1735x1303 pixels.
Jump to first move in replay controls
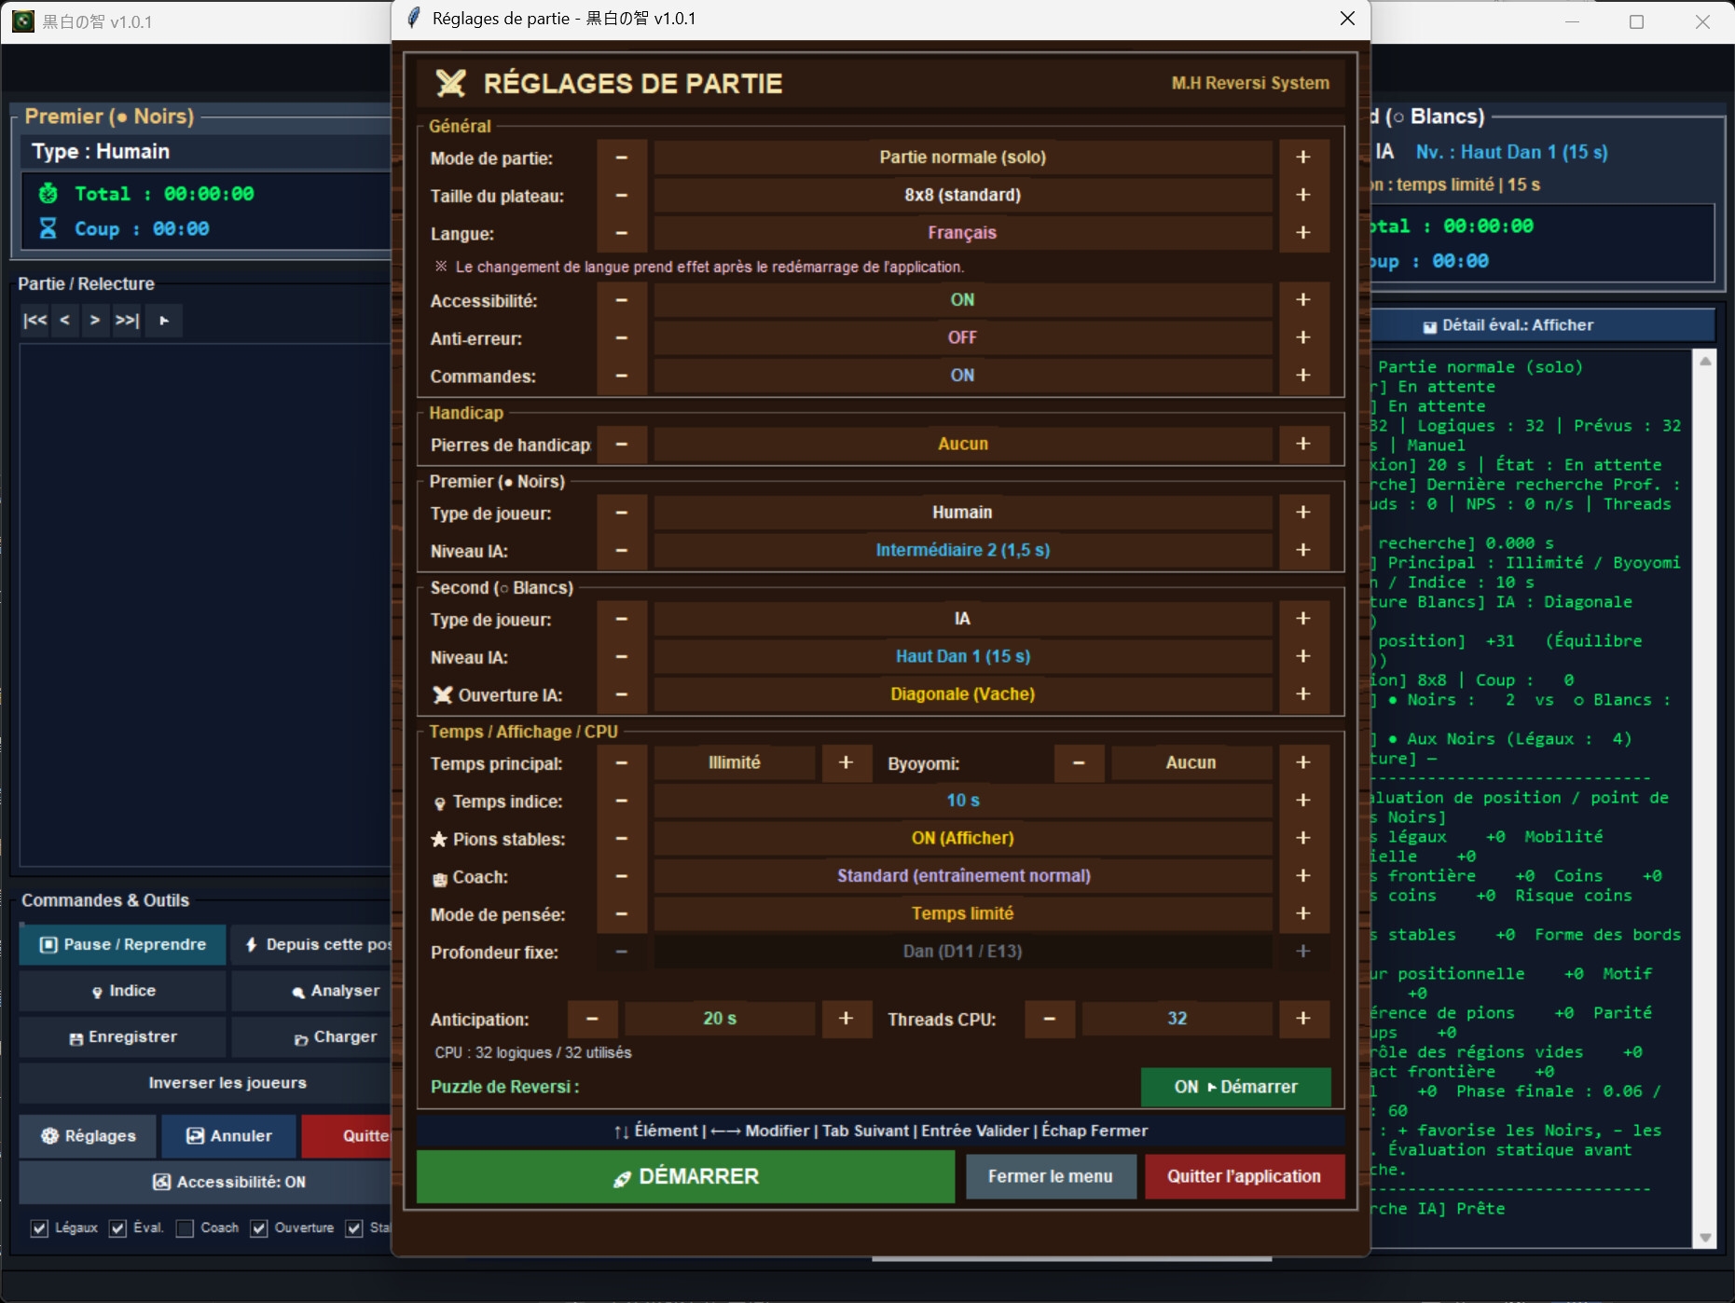click(x=34, y=321)
